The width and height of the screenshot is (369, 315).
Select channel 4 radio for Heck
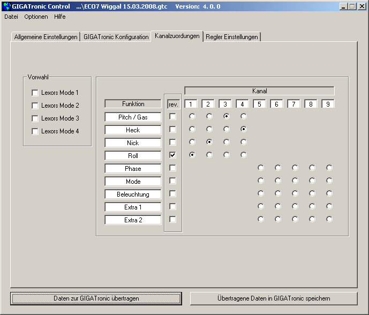(x=244, y=129)
